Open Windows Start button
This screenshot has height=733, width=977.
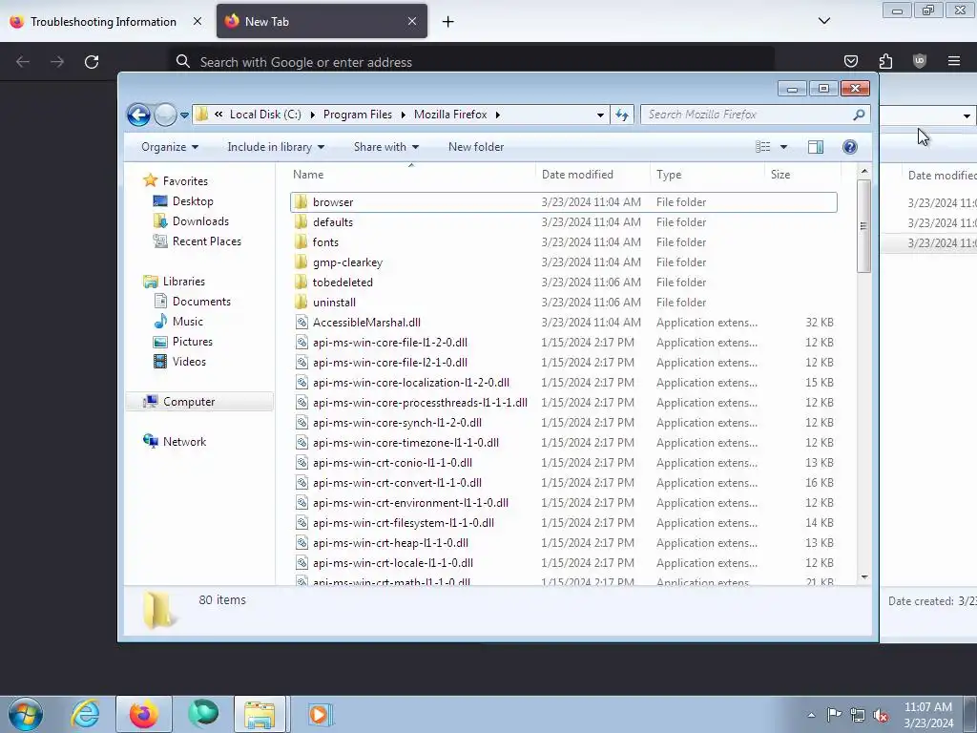click(26, 714)
